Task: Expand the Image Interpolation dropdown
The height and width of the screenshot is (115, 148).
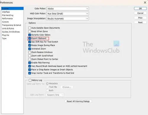Action: coord(68,18)
